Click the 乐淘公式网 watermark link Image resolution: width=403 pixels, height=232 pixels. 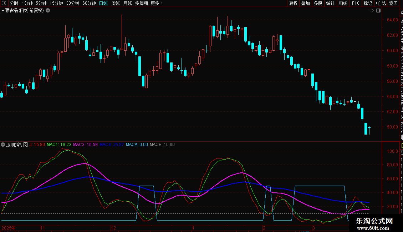(x=374, y=224)
